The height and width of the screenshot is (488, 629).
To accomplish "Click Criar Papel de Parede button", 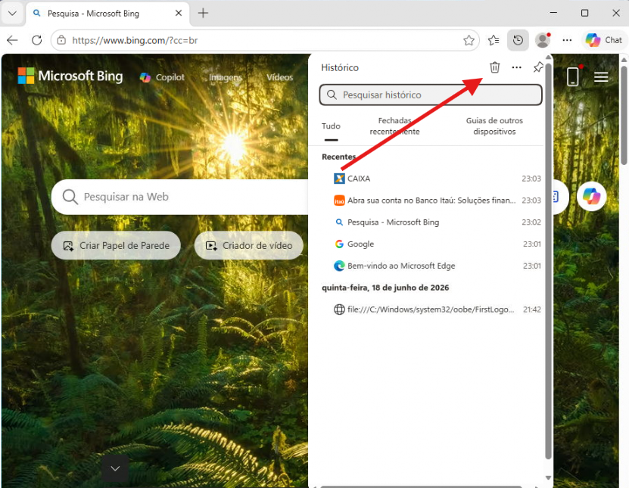I will (116, 245).
